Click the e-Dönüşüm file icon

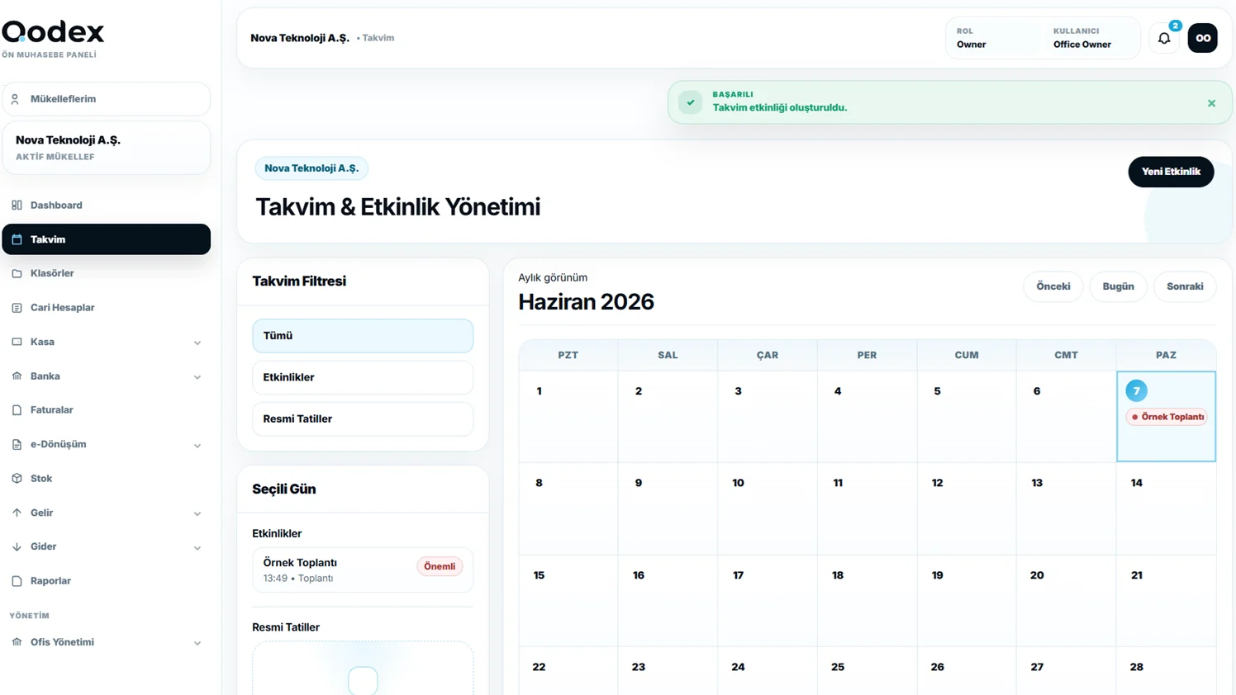point(17,445)
